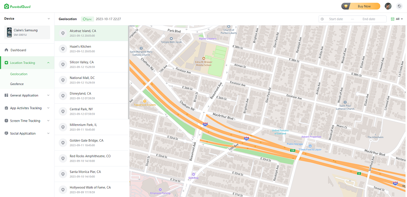Click the pin icon for Golden Gate Bridge

pyautogui.click(x=63, y=143)
